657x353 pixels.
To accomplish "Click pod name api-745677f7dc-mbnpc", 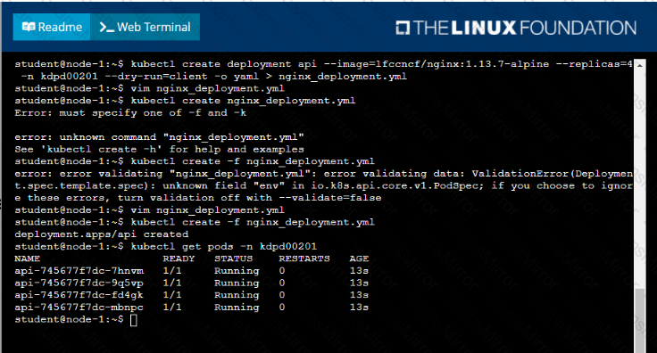I will [79, 308].
